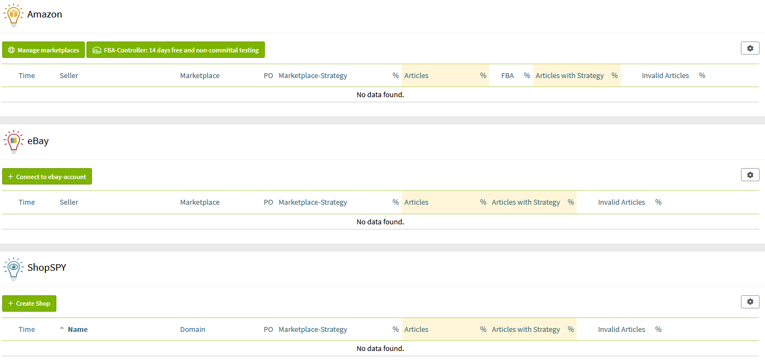Click the Manage marketplaces button
The width and height of the screenshot is (765, 363).
click(x=44, y=50)
